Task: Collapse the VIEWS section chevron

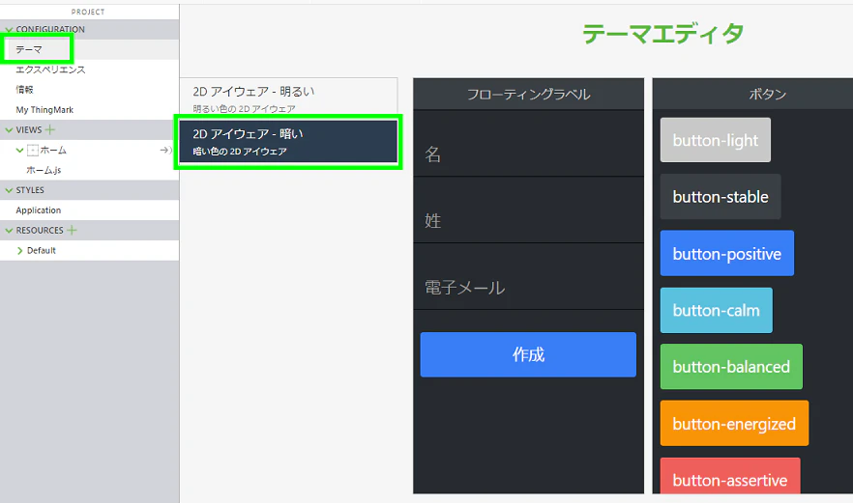Action: (9, 129)
